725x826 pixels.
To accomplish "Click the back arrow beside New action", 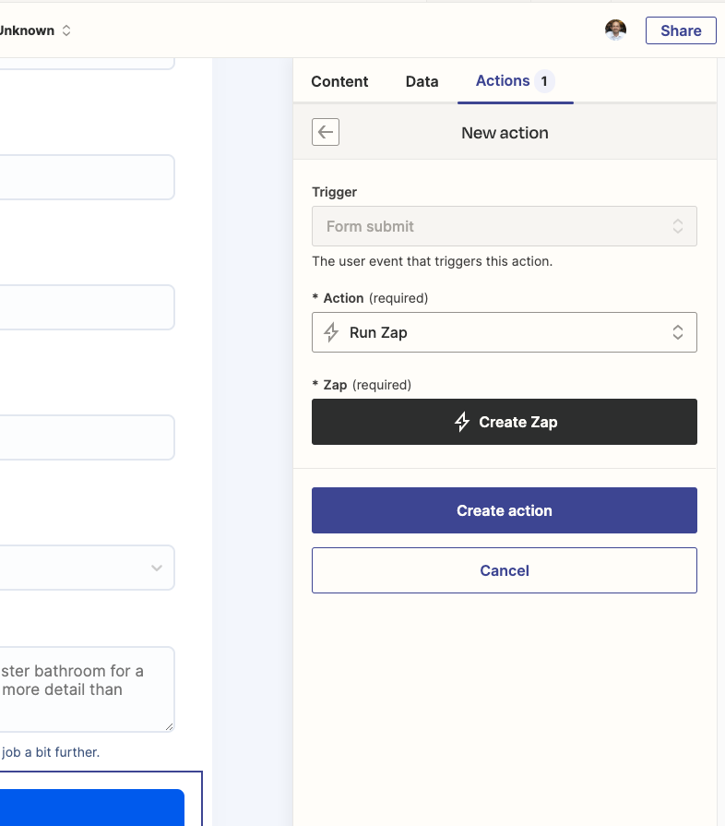I will [x=326, y=132].
